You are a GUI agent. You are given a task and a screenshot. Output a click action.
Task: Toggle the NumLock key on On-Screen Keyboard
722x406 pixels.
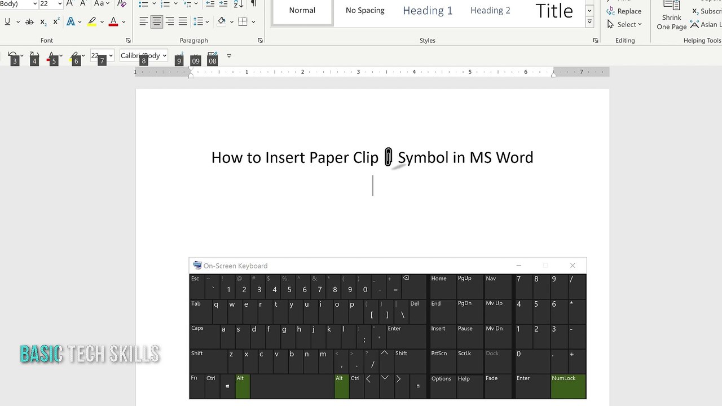click(569, 386)
